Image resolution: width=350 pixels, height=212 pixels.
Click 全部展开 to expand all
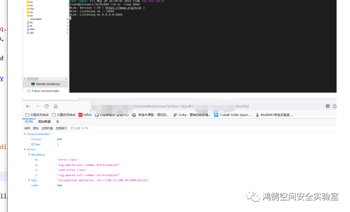click(61, 128)
